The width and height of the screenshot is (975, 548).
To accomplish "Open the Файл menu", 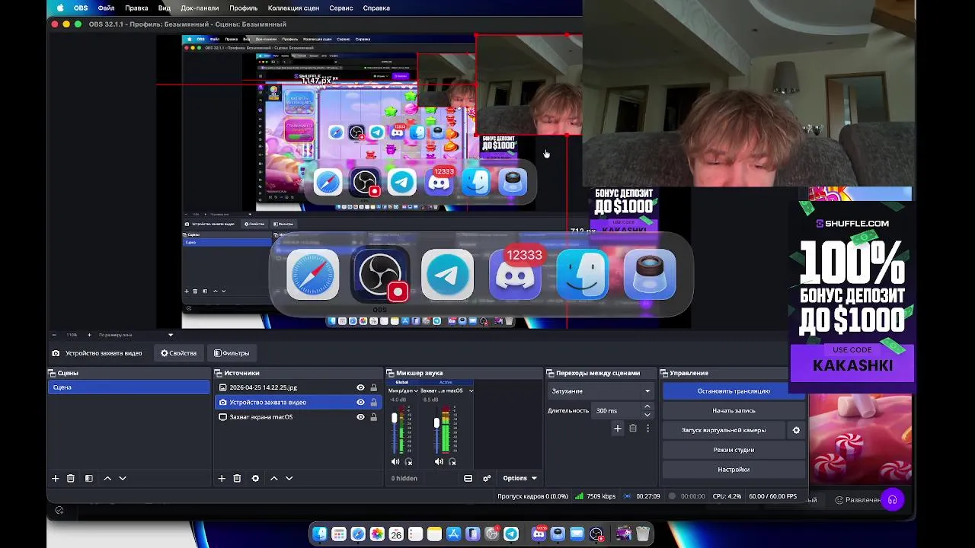I will 106,8.
